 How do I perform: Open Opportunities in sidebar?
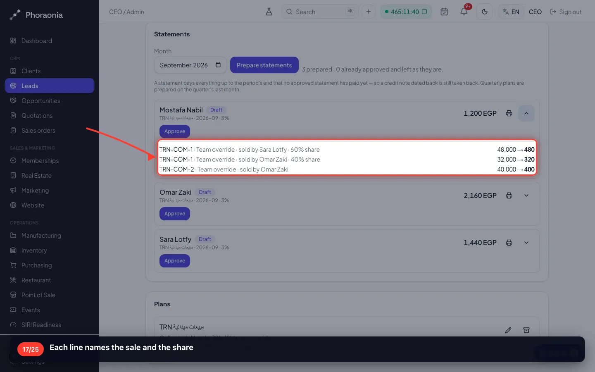click(50, 100)
